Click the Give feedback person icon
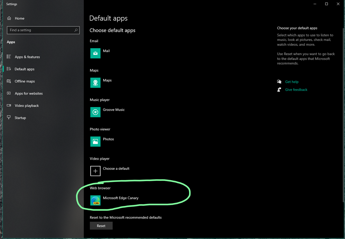This screenshot has height=239, width=345. point(279,89)
